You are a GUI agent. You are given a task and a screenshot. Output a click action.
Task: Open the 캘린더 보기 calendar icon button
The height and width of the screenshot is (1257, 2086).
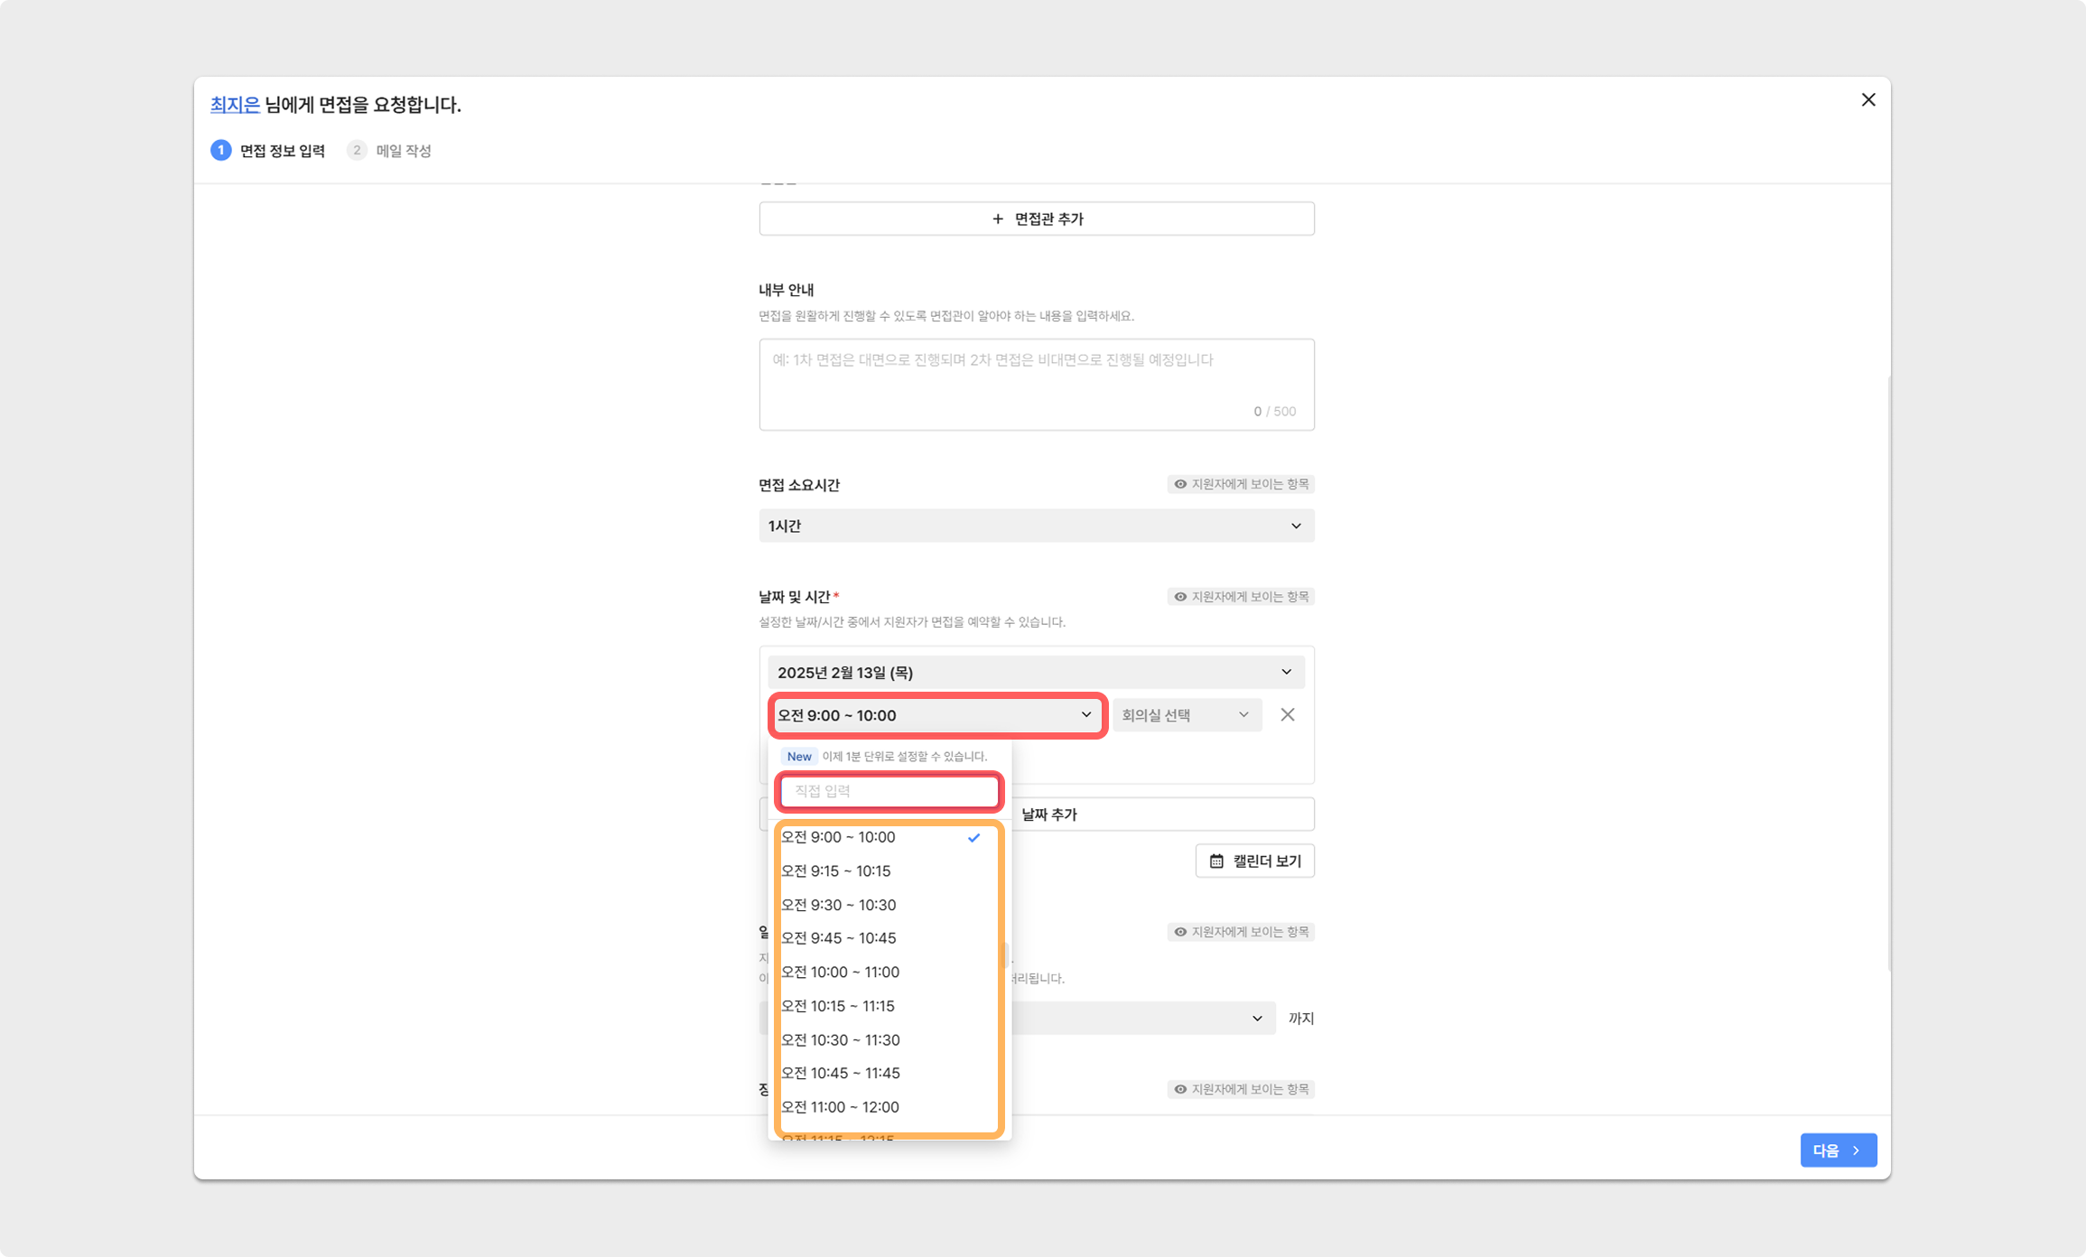coord(1216,861)
